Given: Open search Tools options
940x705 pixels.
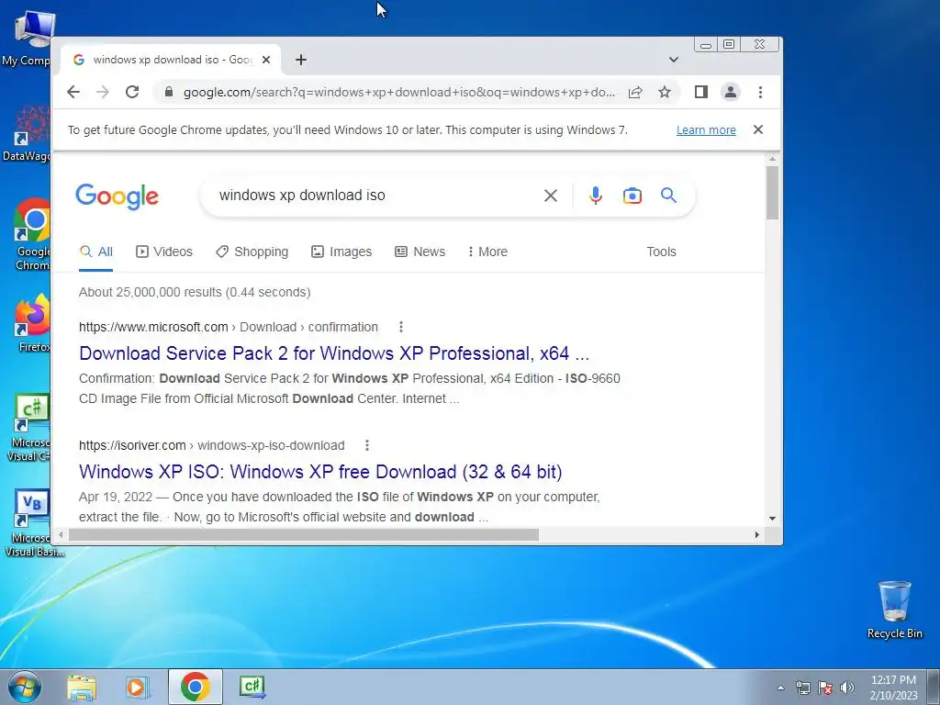Looking at the screenshot, I should pyautogui.click(x=661, y=252).
